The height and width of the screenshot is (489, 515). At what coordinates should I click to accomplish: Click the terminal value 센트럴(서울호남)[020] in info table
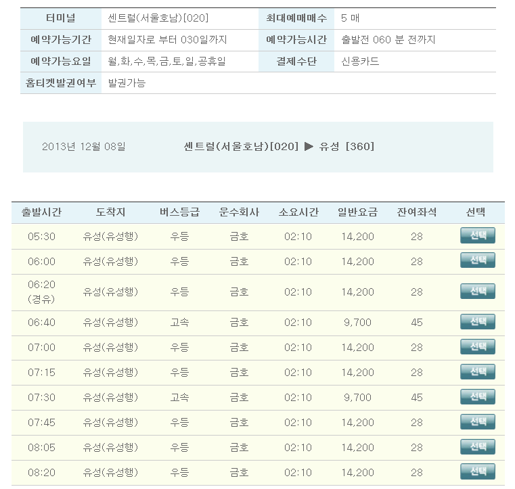[158, 18]
